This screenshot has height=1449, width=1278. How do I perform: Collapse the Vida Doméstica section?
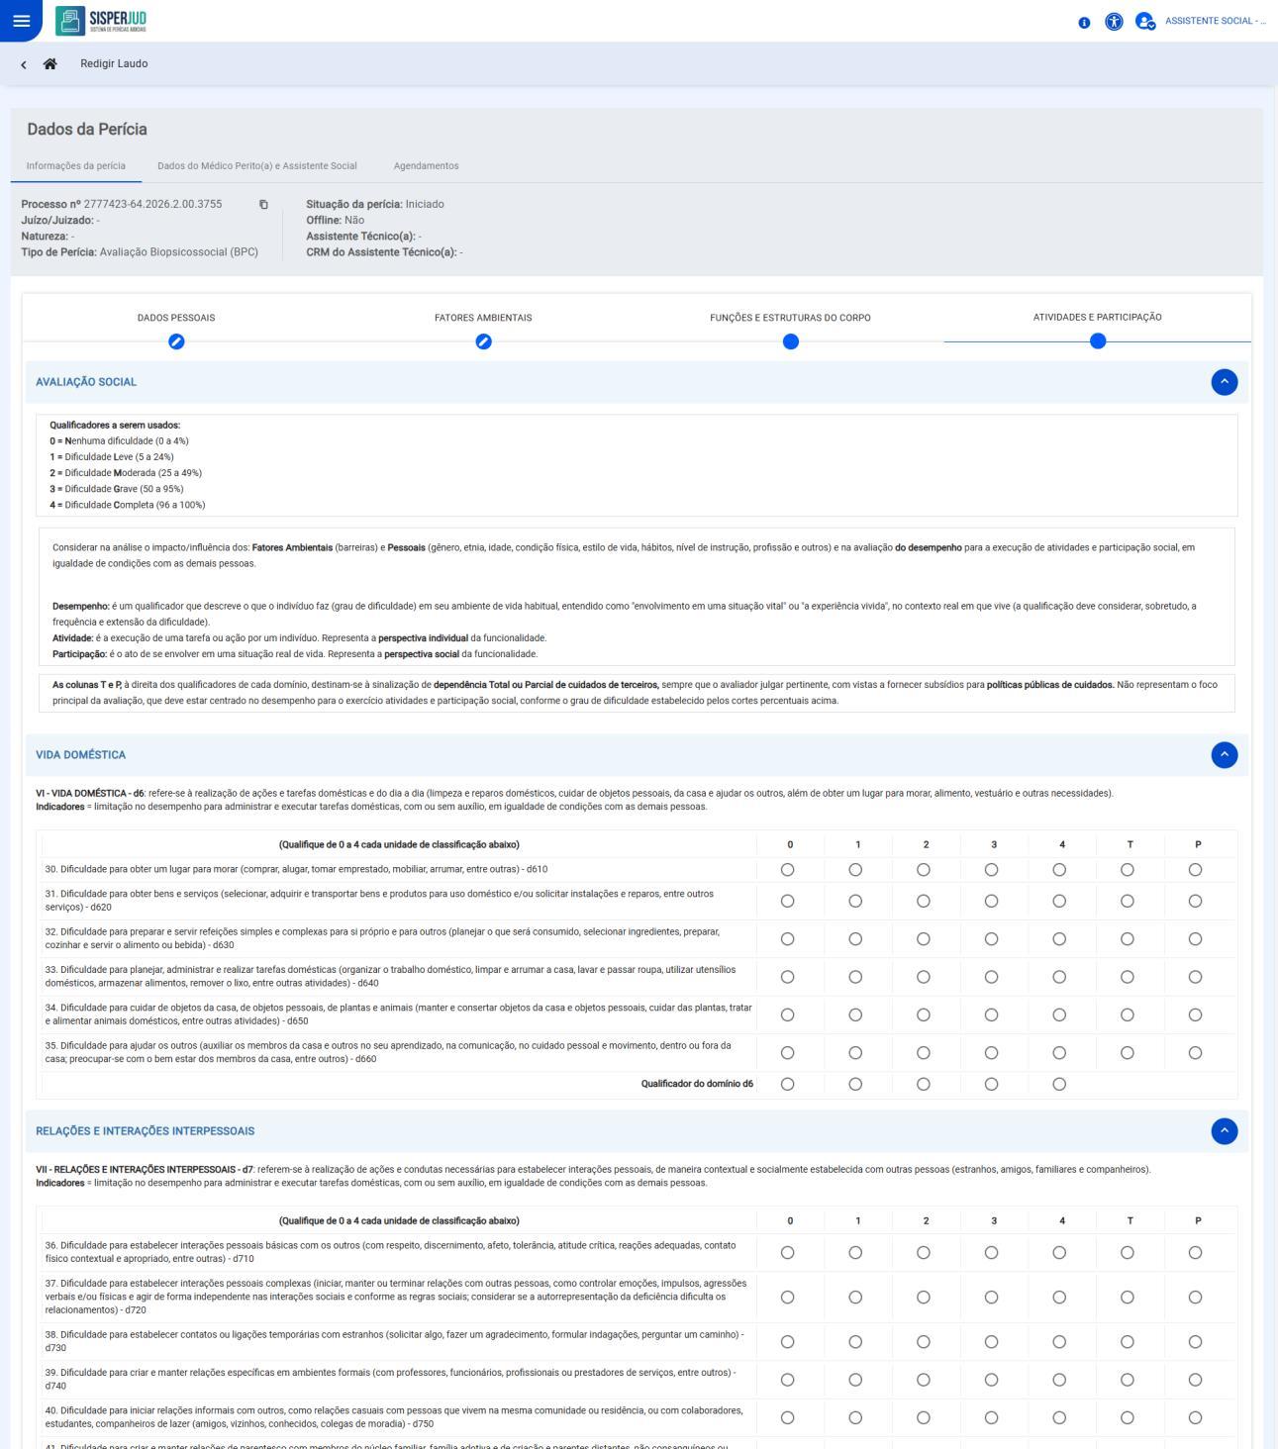(x=1225, y=755)
